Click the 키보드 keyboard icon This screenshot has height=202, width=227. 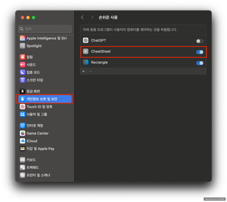[22, 160]
